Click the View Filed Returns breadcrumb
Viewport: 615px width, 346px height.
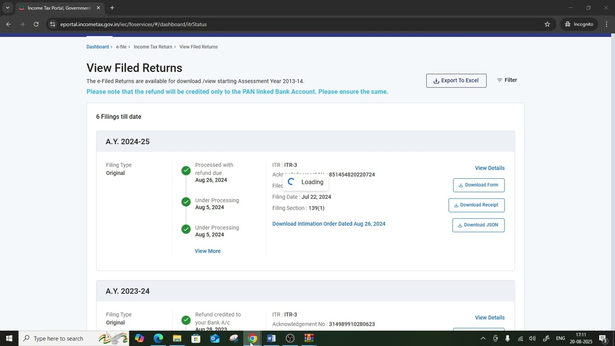tap(198, 47)
